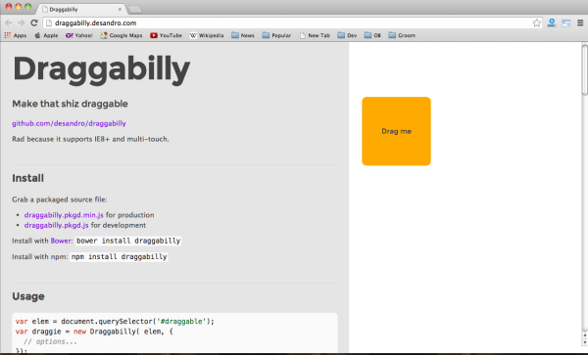Click the green window zoom button

point(27,7)
